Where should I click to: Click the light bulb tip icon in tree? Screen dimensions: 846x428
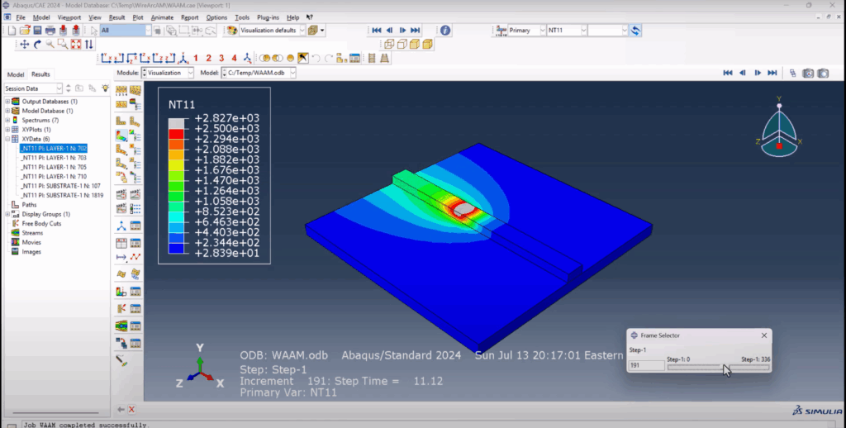(105, 88)
